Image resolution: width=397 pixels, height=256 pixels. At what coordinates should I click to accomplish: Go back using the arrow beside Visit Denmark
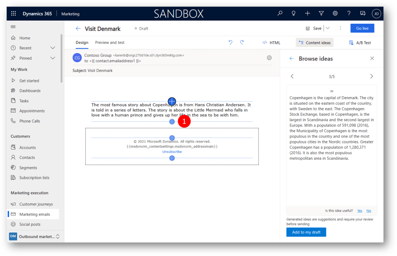click(78, 29)
